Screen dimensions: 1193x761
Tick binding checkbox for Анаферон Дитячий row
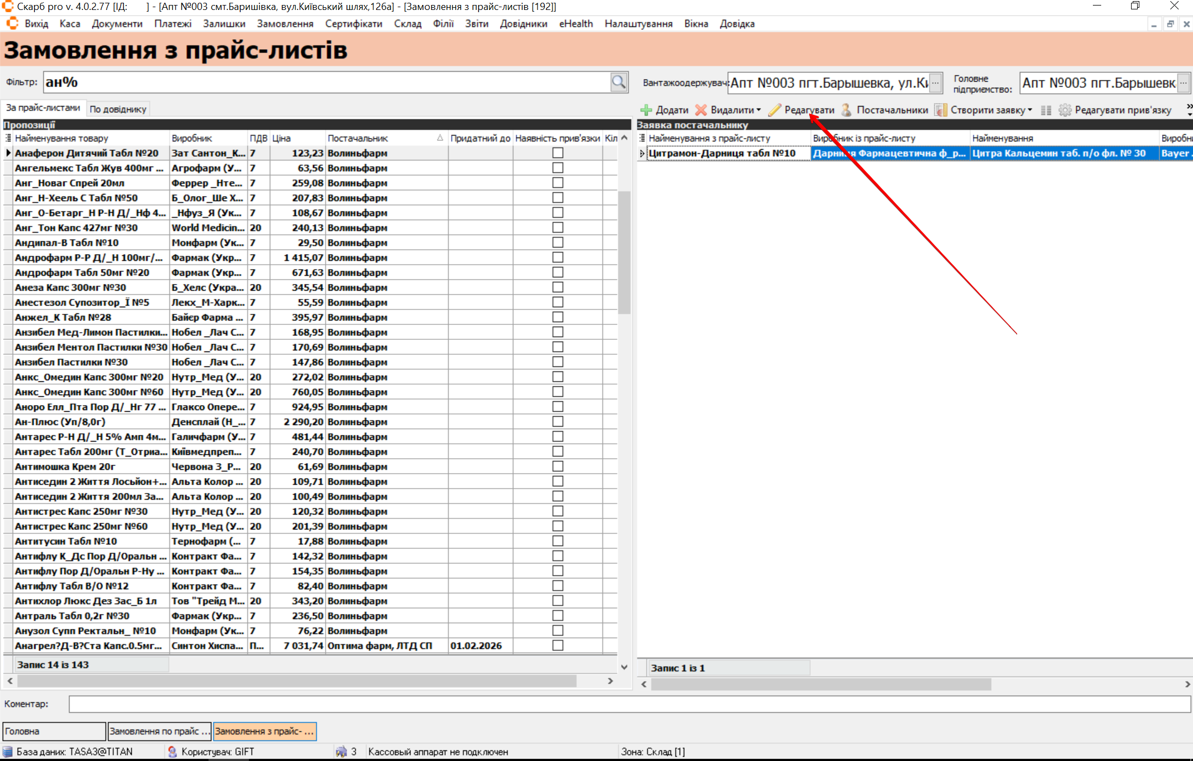(558, 153)
